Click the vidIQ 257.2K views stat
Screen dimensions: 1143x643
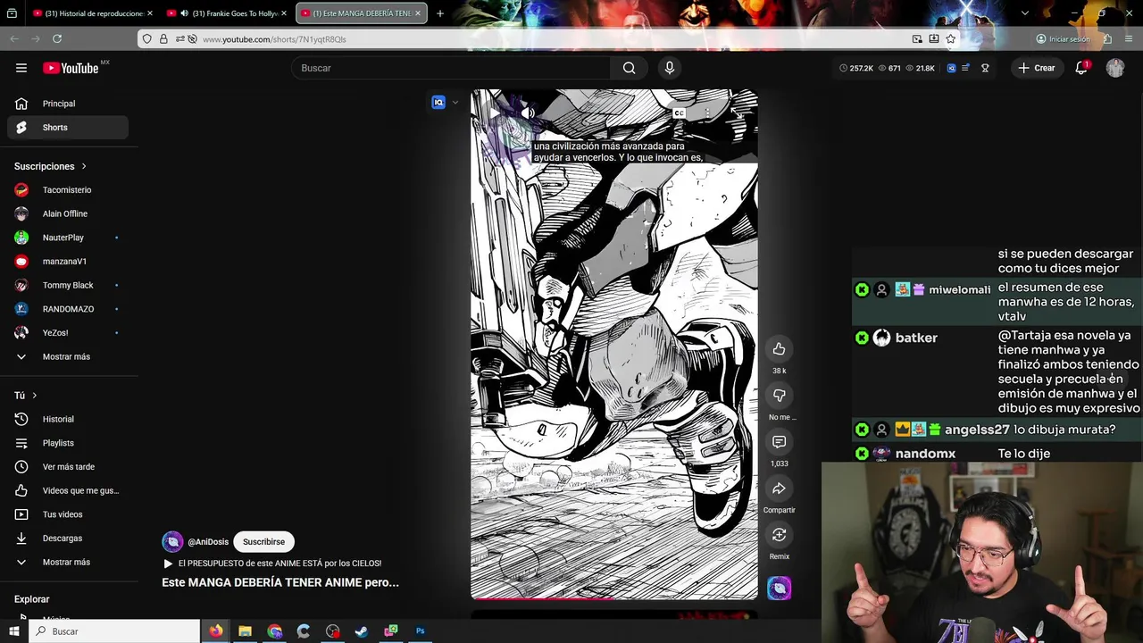click(856, 68)
